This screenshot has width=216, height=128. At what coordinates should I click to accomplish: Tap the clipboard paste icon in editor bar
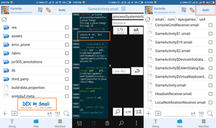107,123
